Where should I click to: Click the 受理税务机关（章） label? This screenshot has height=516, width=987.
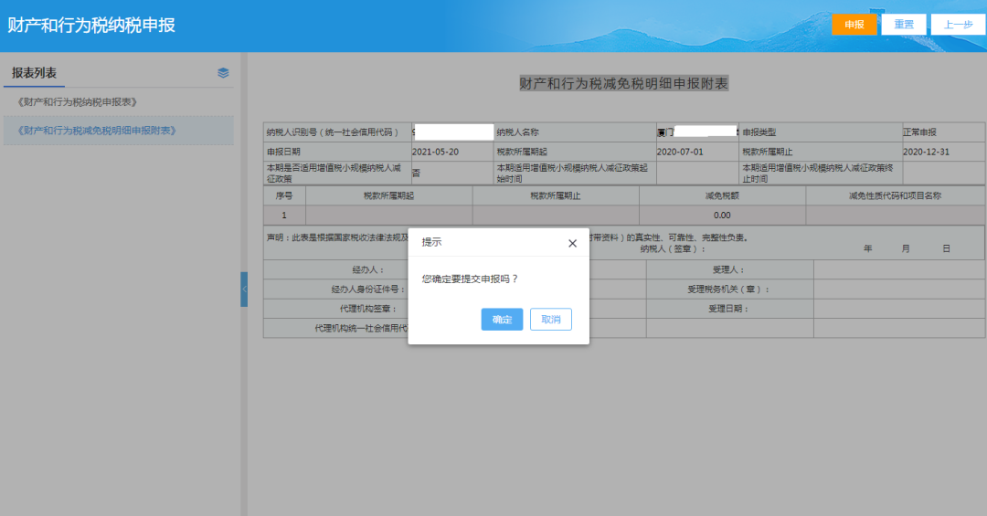coord(728,289)
